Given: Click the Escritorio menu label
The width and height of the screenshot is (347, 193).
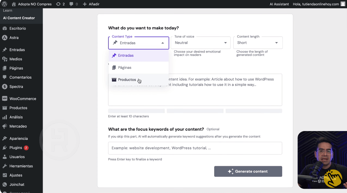Looking at the screenshot, I should tap(18, 28).
